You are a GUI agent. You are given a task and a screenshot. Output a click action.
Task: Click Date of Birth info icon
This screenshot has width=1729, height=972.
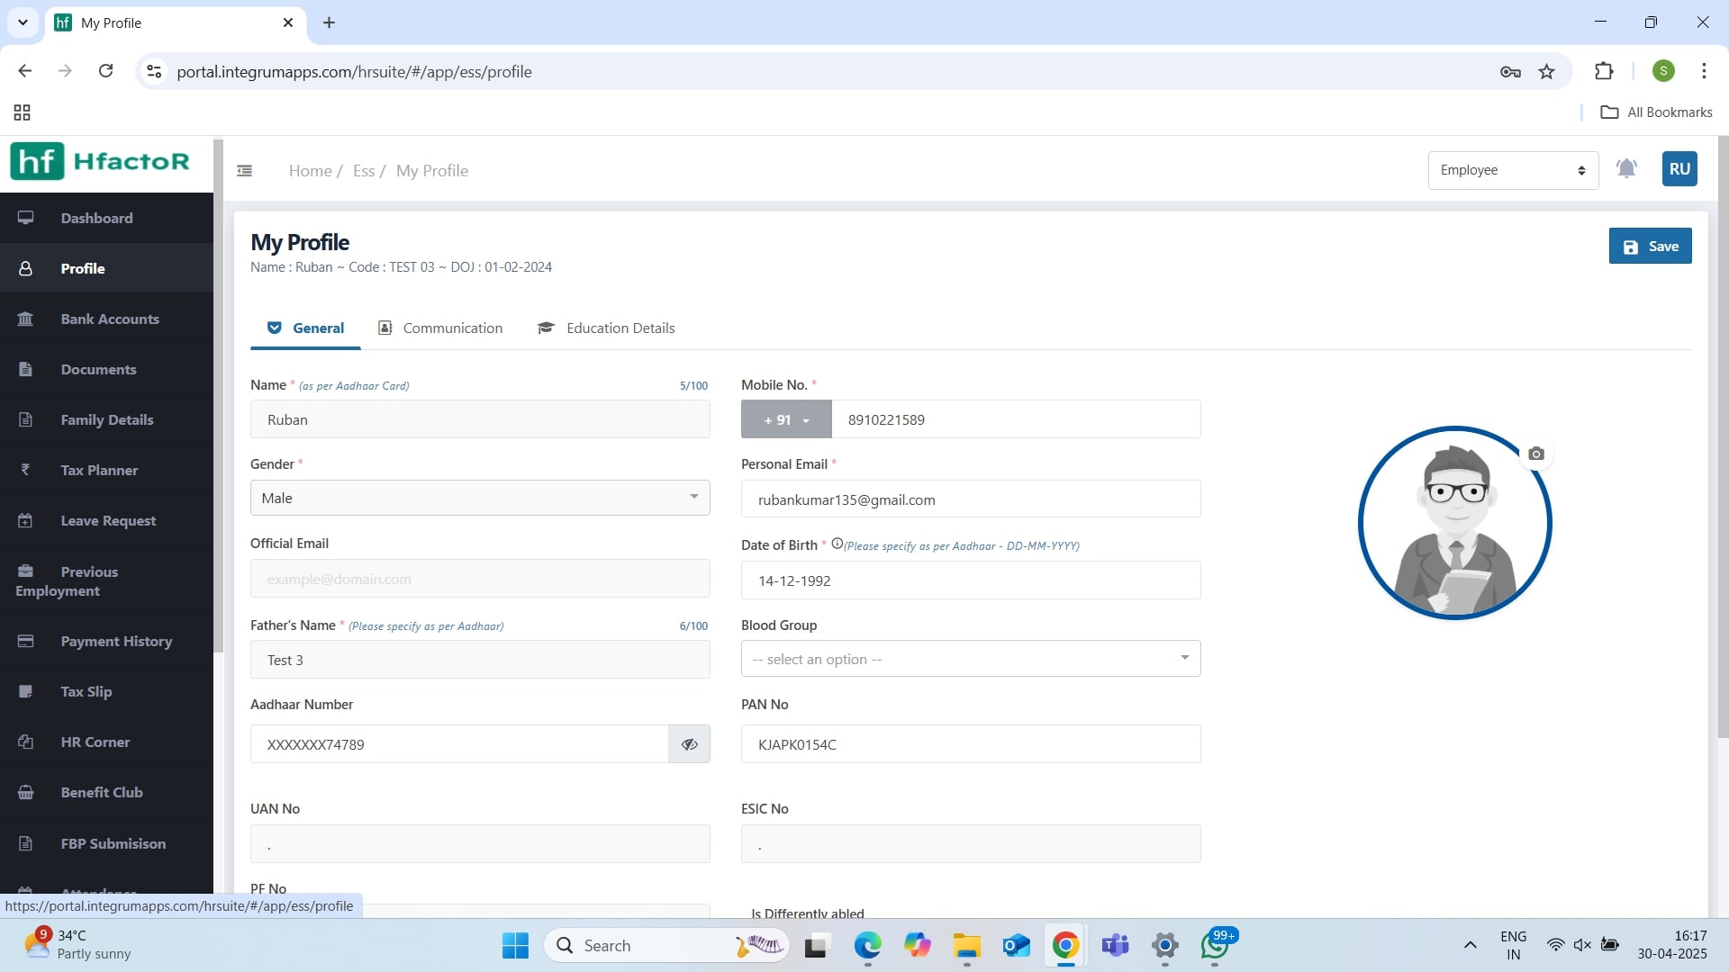[x=837, y=544]
